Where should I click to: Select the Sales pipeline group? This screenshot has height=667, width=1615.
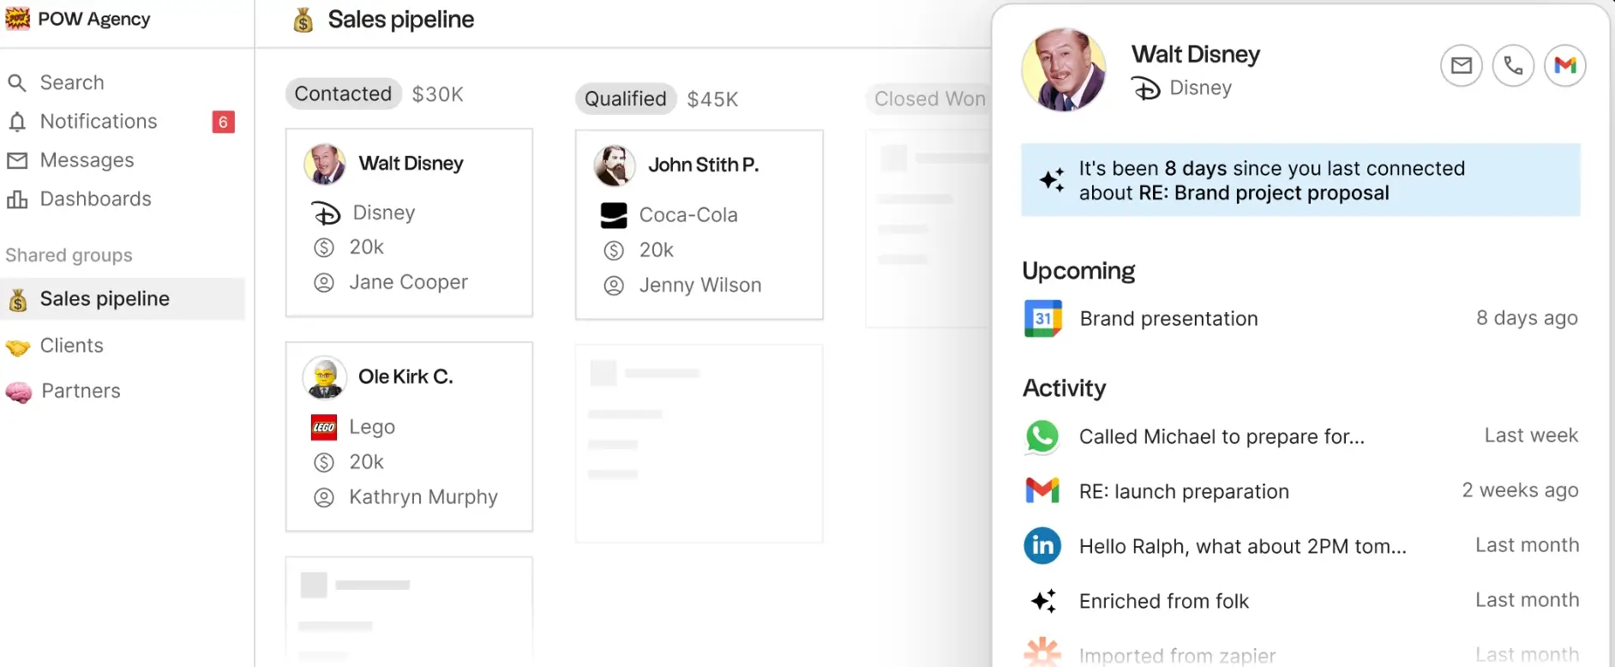pyautogui.click(x=123, y=299)
